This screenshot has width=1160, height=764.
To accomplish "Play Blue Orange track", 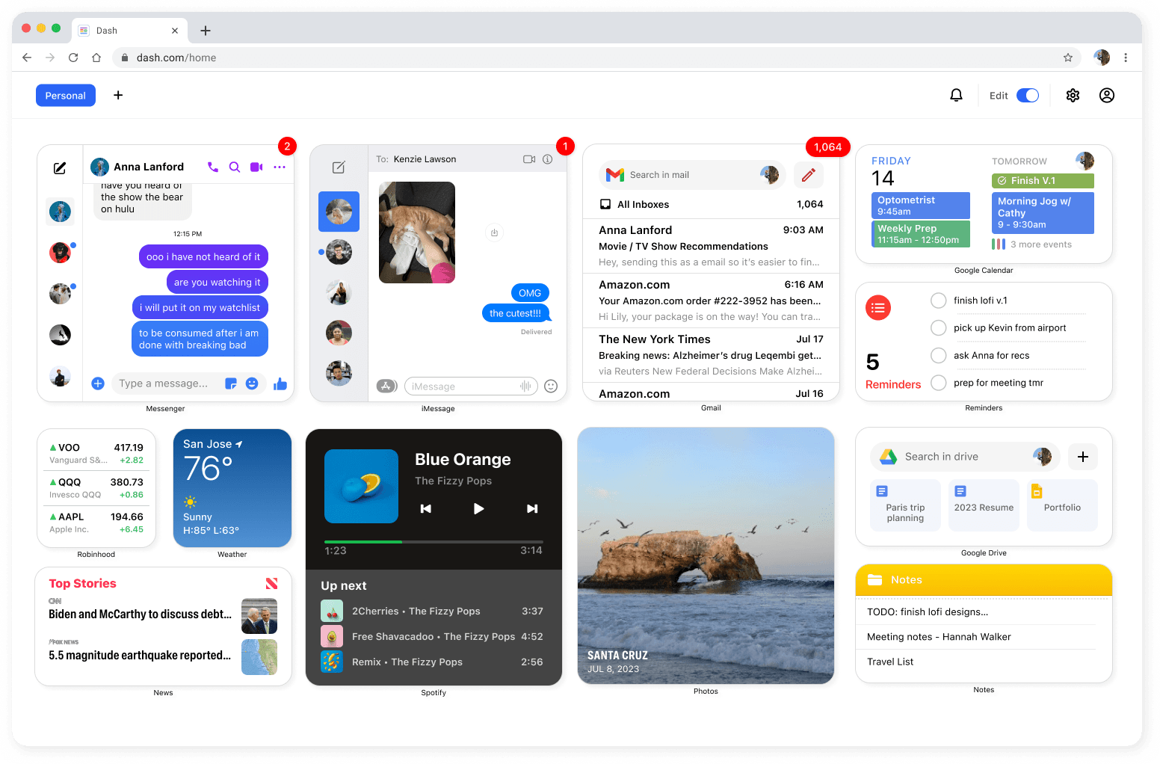I will [x=478, y=508].
